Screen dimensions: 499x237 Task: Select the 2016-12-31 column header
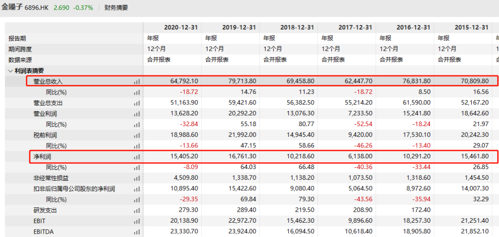pyautogui.click(x=414, y=28)
